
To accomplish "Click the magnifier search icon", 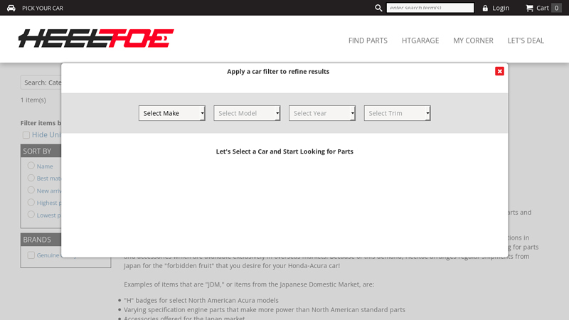I will tap(378, 8).
